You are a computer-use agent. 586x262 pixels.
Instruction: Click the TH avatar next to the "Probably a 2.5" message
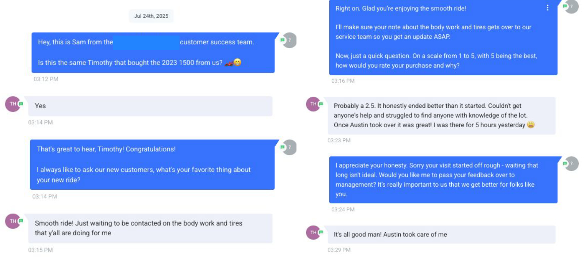click(313, 104)
